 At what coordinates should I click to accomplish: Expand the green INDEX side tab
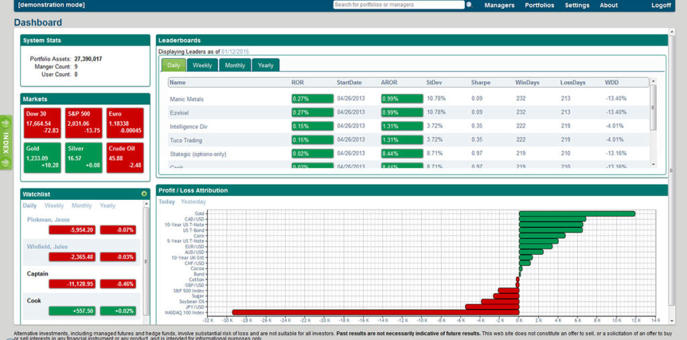6,142
